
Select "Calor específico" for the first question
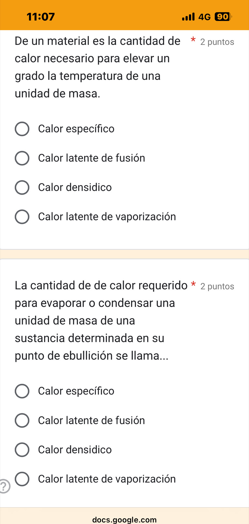pos(22,129)
